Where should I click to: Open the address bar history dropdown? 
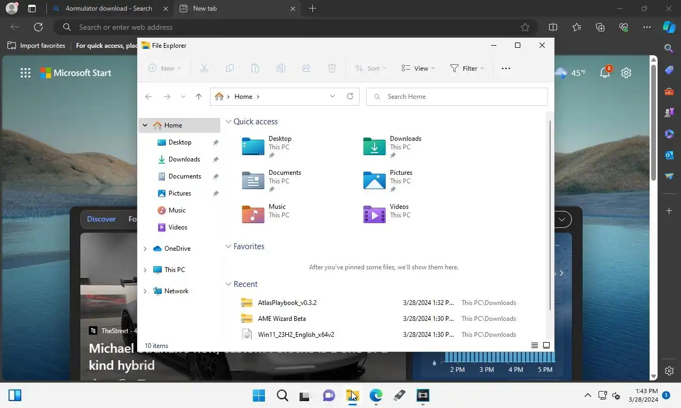pyautogui.click(x=333, y=96)
